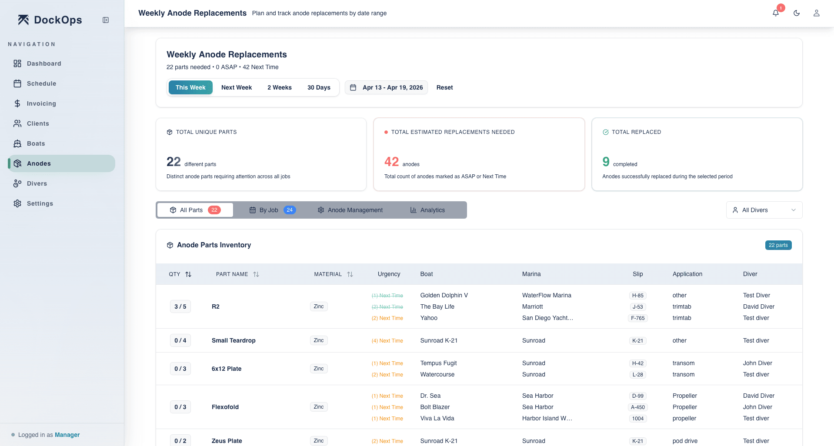Select the 30 Days range

[x=319, y=87]
